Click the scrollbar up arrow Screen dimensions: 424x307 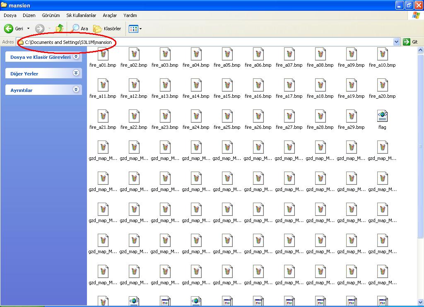pos(421,50)
